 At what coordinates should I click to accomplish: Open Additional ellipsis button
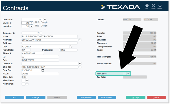click(27, 84)
